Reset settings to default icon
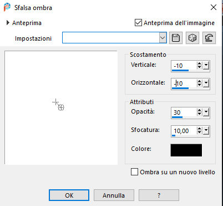This screenshot has width=223, height=206. point(209,38)
